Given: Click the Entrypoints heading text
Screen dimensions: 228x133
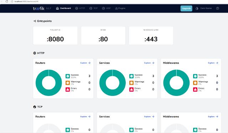Looking at the screenshot, I should coord(45,21).
